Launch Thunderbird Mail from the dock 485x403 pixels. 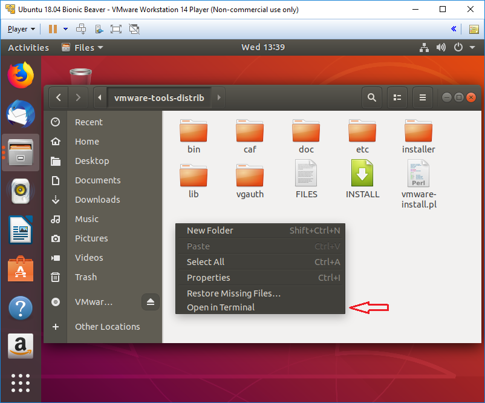click(x=21, y=114)
